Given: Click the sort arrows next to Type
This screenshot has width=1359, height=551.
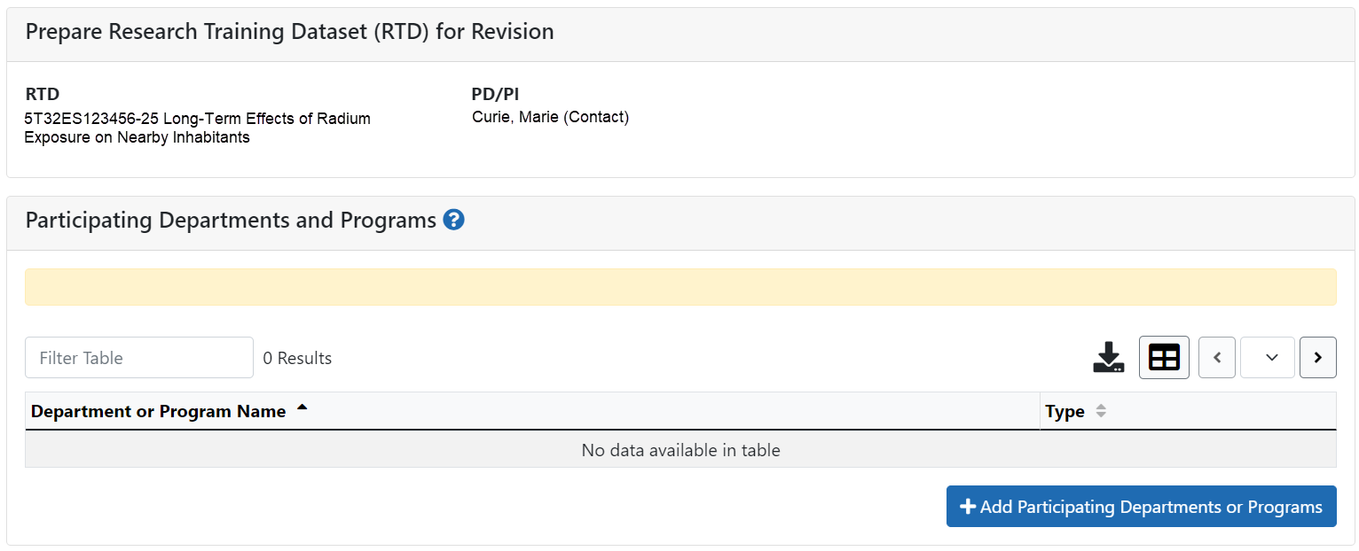Looking at the screenshot, I should [x=1101, y=412].
